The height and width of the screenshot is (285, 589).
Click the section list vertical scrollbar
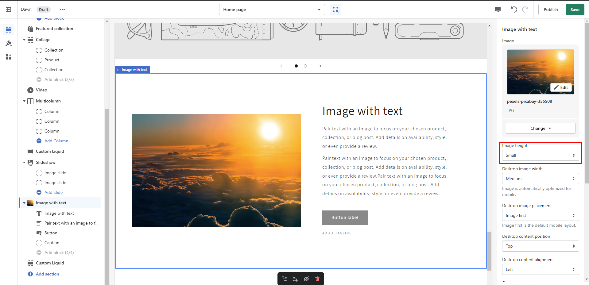pos(107,196)
